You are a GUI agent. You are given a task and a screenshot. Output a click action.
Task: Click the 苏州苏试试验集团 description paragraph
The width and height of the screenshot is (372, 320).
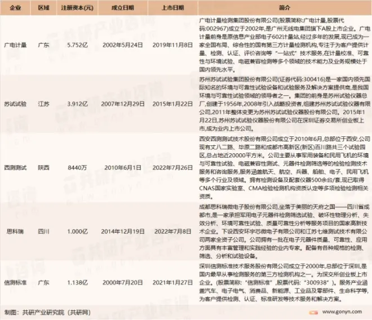285,104
